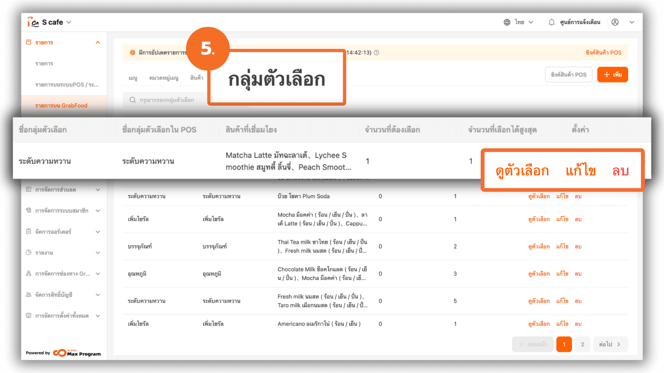Screen dimensions: 664x373
Task: Click the notification bell icon
Action: 552,22
